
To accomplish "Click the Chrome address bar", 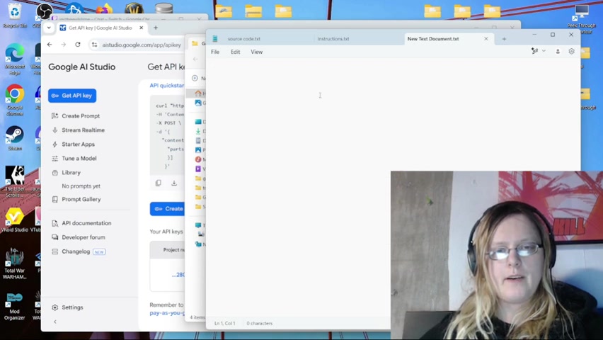I will (142, 45).
